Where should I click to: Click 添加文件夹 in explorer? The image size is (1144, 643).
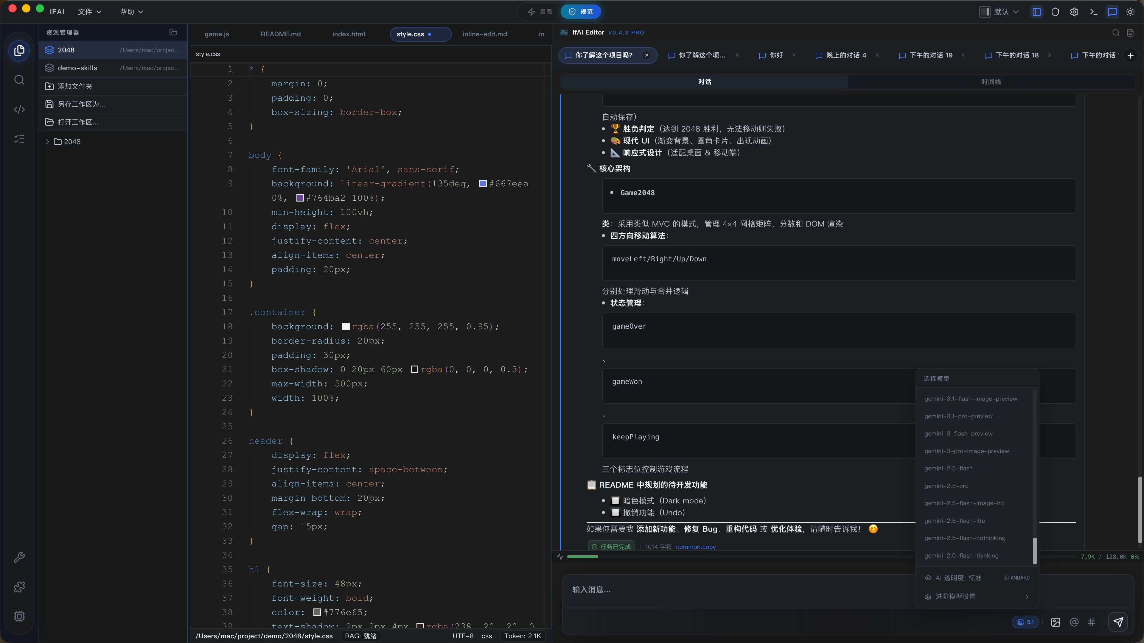pos(113,86)
